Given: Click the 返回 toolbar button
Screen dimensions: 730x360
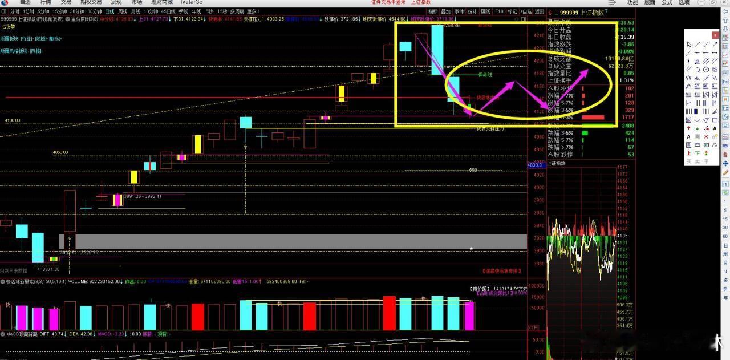Looking at the screenshot, I should coord(539,11).
